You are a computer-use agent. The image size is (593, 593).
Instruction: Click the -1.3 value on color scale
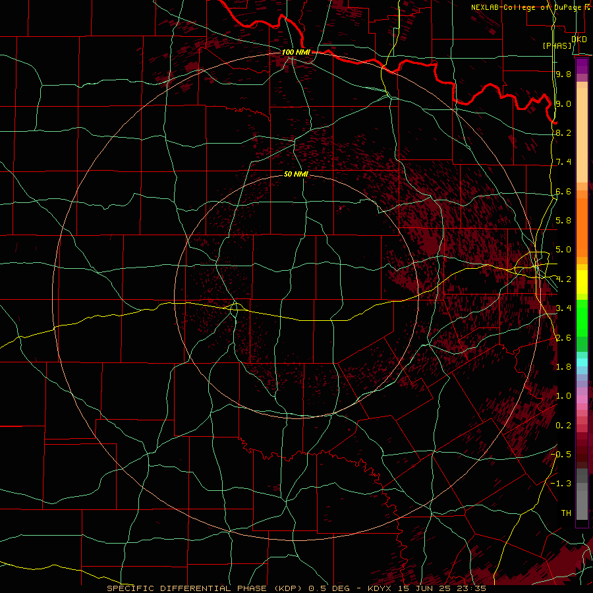click(561, 484)
